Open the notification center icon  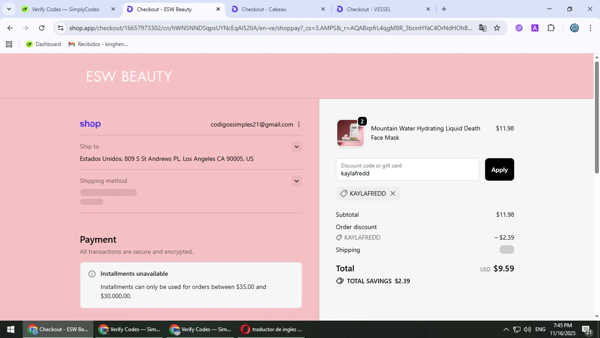point(587,330)
